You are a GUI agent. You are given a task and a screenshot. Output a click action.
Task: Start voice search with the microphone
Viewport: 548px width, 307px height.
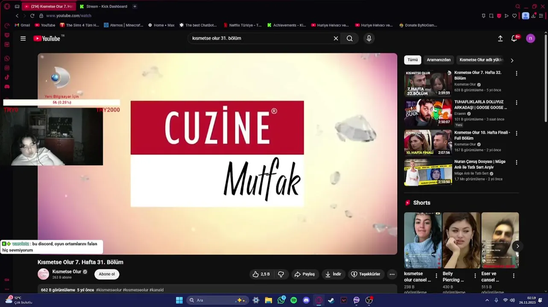[369, 38]
